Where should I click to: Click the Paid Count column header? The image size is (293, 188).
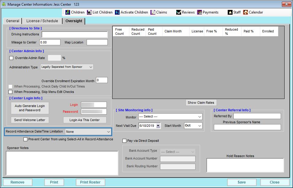coord(154,31)
